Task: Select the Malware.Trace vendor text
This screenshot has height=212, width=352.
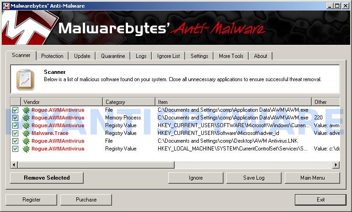Action: [50, 133]
